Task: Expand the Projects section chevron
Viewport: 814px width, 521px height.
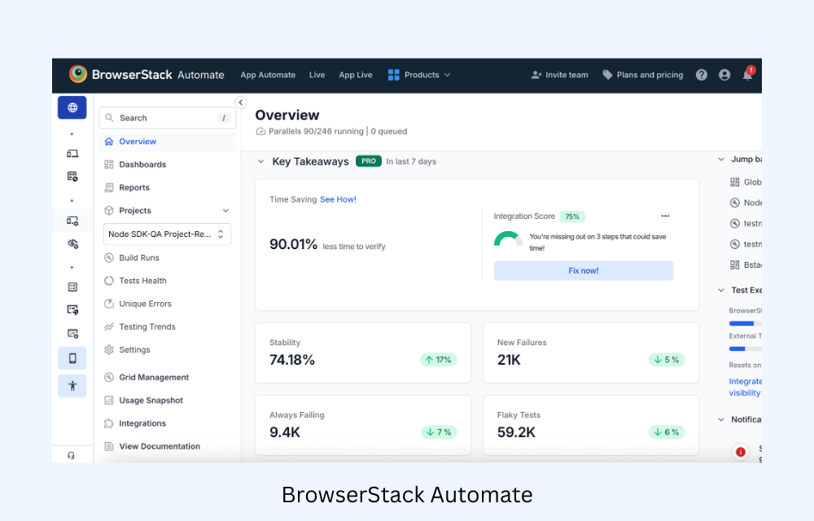Action: [225, 211]
